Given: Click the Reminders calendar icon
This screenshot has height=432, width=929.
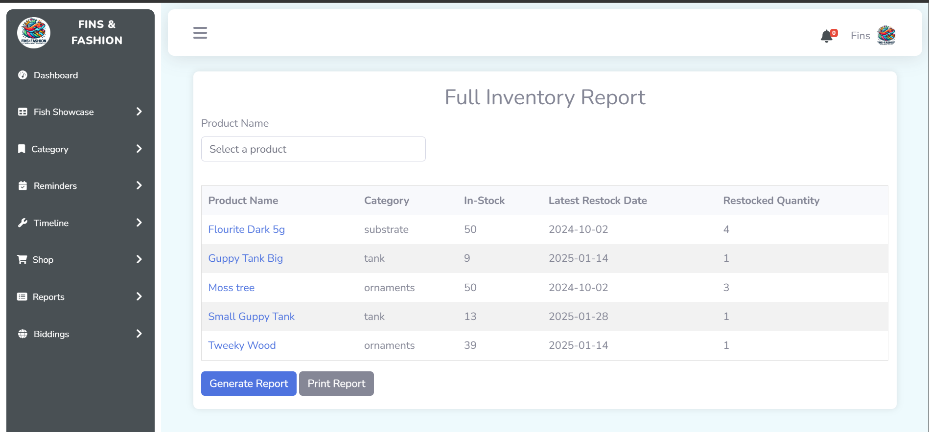Looking at the screenshot, I should click(23, 185).
